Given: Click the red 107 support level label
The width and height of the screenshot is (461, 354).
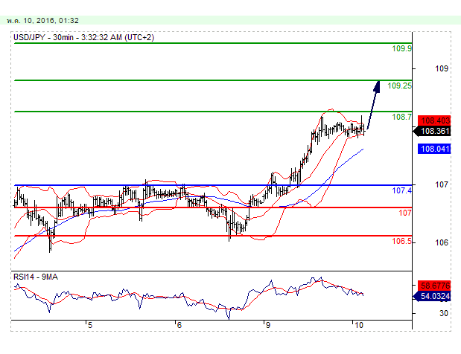Looking at the screenshot, I should [405, 213].
